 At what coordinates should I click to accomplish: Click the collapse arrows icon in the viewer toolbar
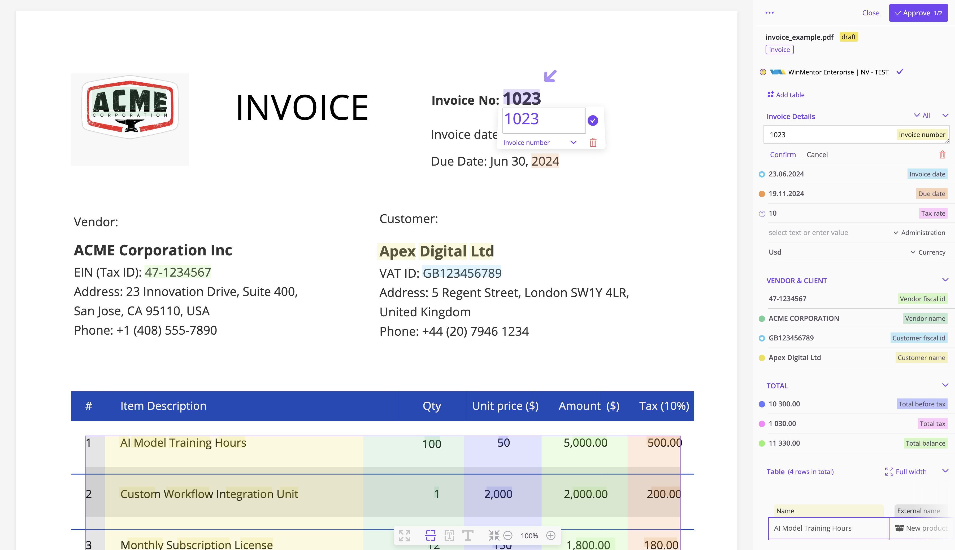tap(494, 535)
